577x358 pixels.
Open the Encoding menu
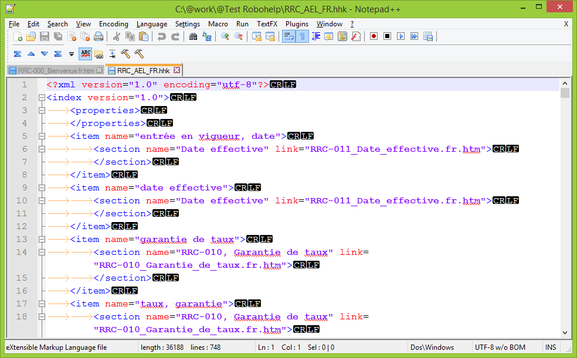point(113,24)
